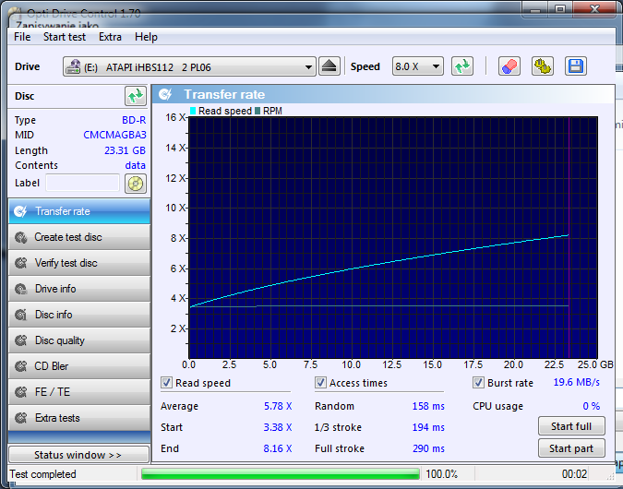Open the Create test disc section
Screen dimensions: 623x489
pos(79,237)
